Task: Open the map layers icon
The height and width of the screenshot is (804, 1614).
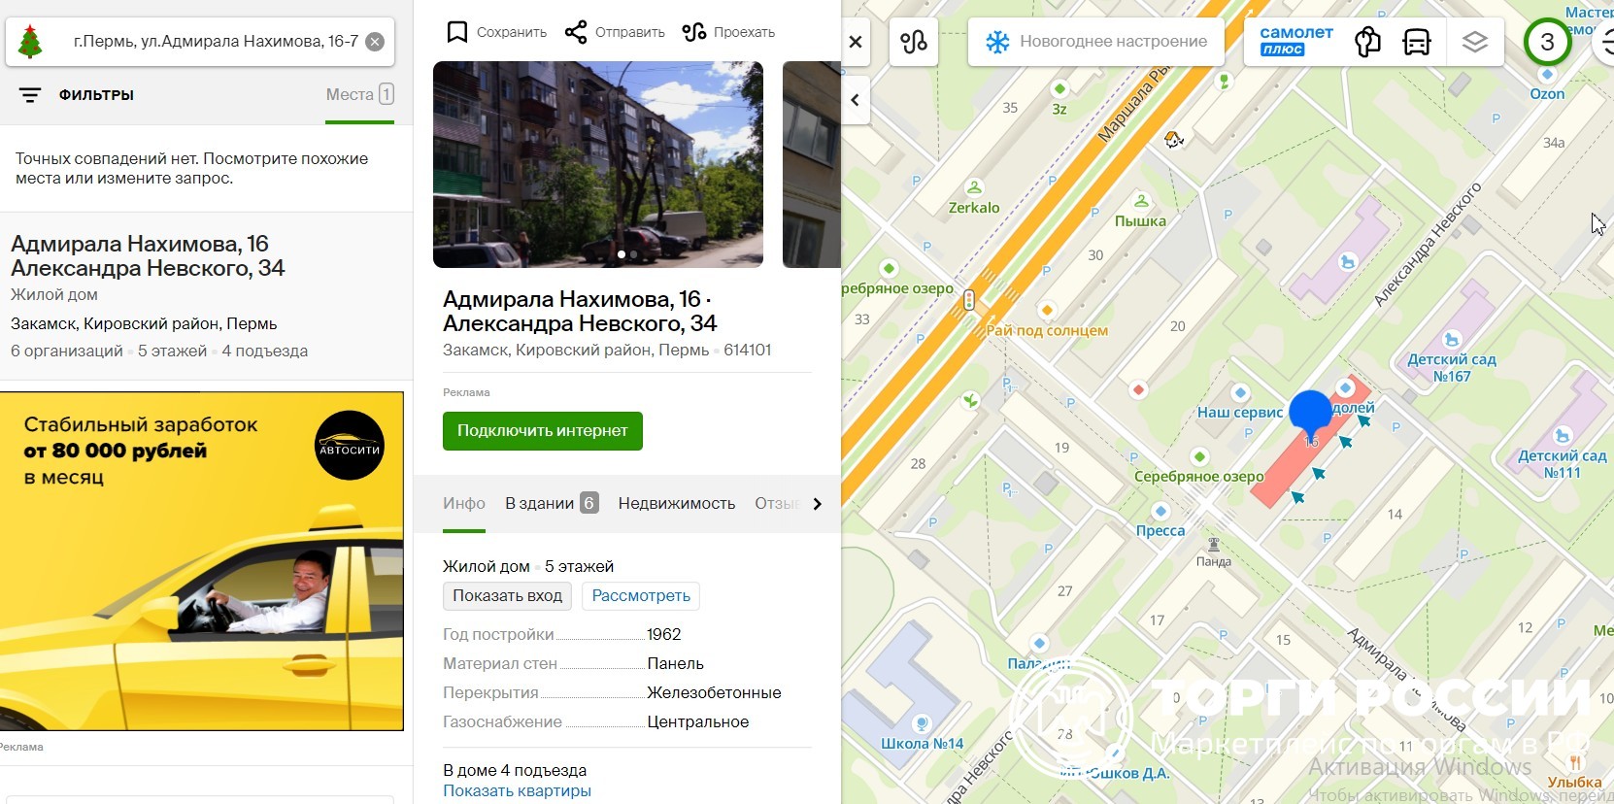Action: point(1474,42)
